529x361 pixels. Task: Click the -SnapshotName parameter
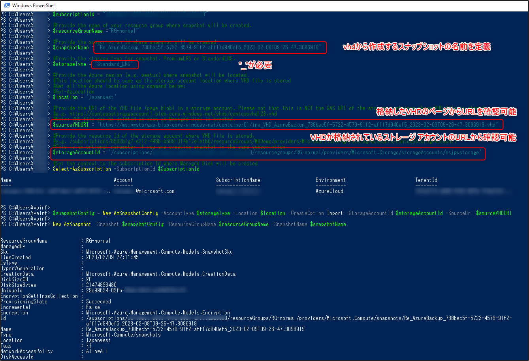289,224
